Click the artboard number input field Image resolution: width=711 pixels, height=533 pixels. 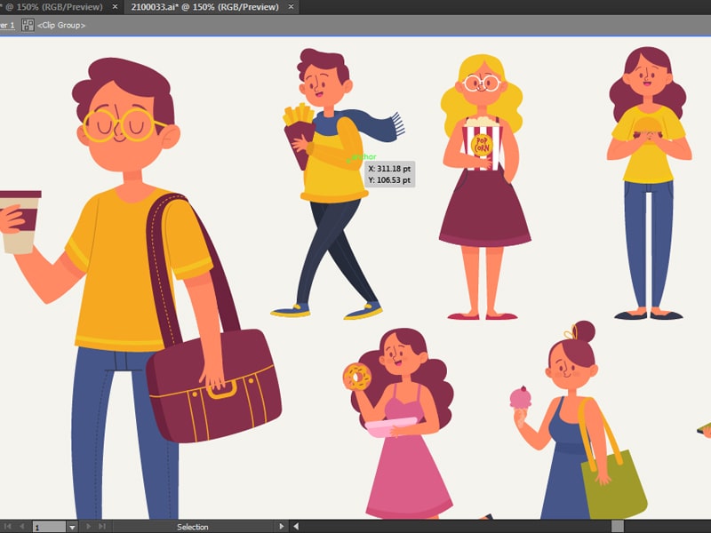pyautogui.click(x=49, y=527)
